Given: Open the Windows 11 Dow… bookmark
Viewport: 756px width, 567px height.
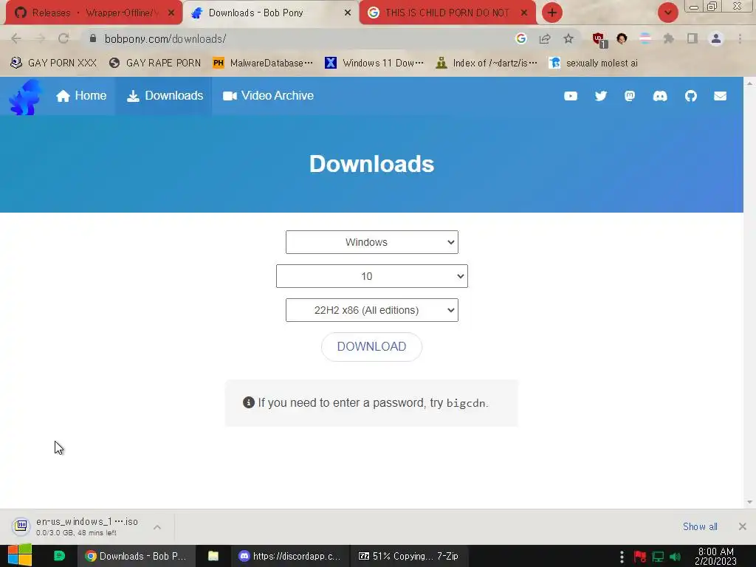Looking at the screenshot, I should [x=374, y=63].
